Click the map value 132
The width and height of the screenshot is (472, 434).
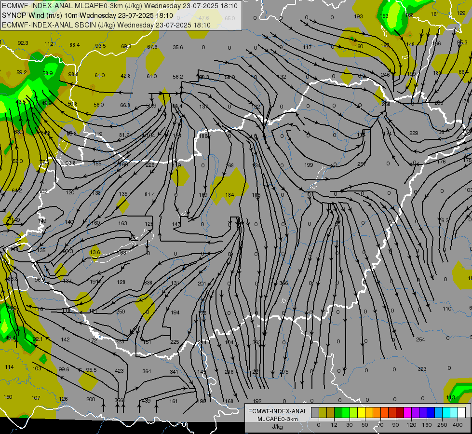282,77
